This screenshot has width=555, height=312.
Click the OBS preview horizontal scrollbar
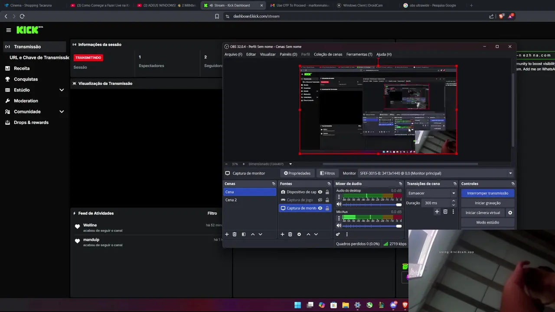pos(400,164)
